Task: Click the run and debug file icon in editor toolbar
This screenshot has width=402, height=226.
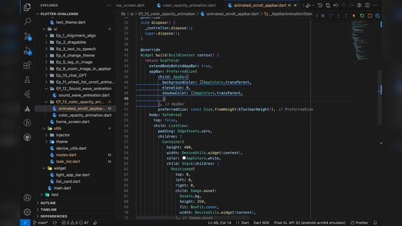Action: (x=308, y=6)
